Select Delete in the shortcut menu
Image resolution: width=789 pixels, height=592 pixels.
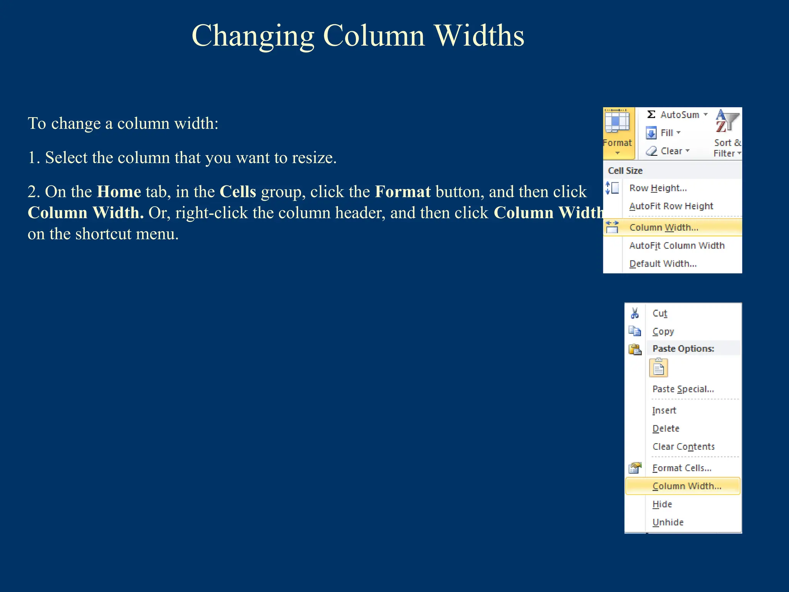tap(683, 429)
